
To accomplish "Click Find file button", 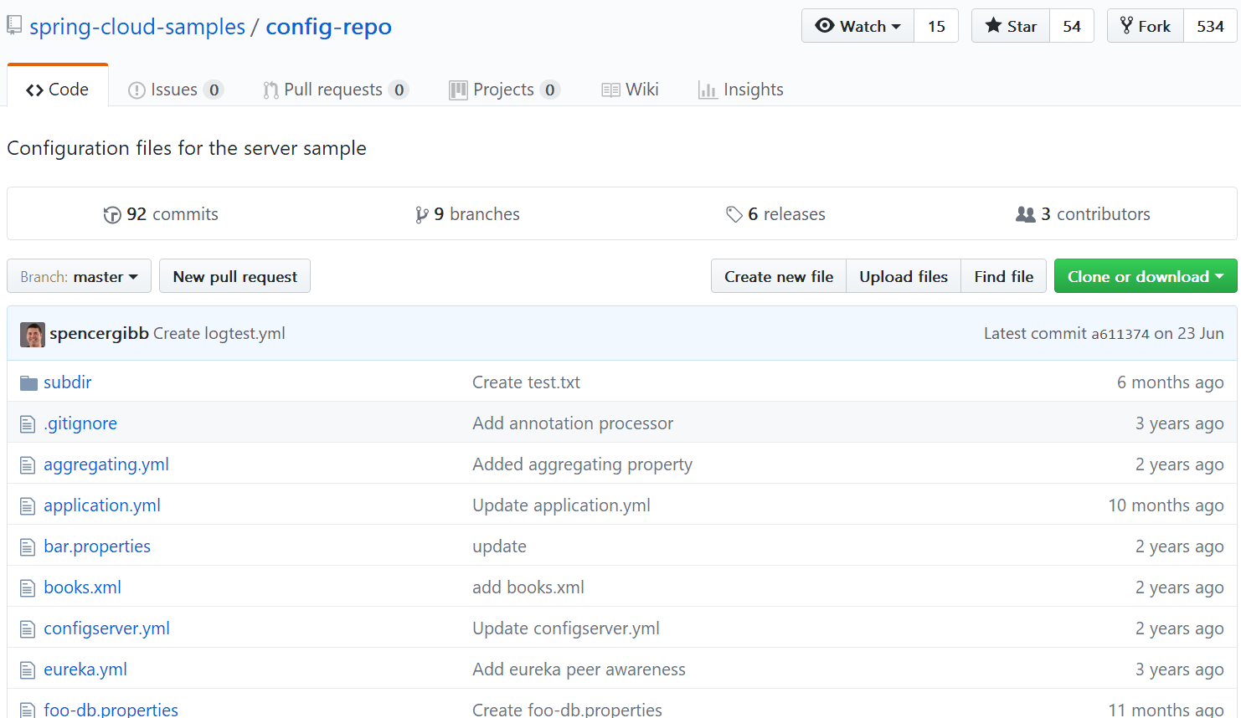I will (x=1004, y=276).
